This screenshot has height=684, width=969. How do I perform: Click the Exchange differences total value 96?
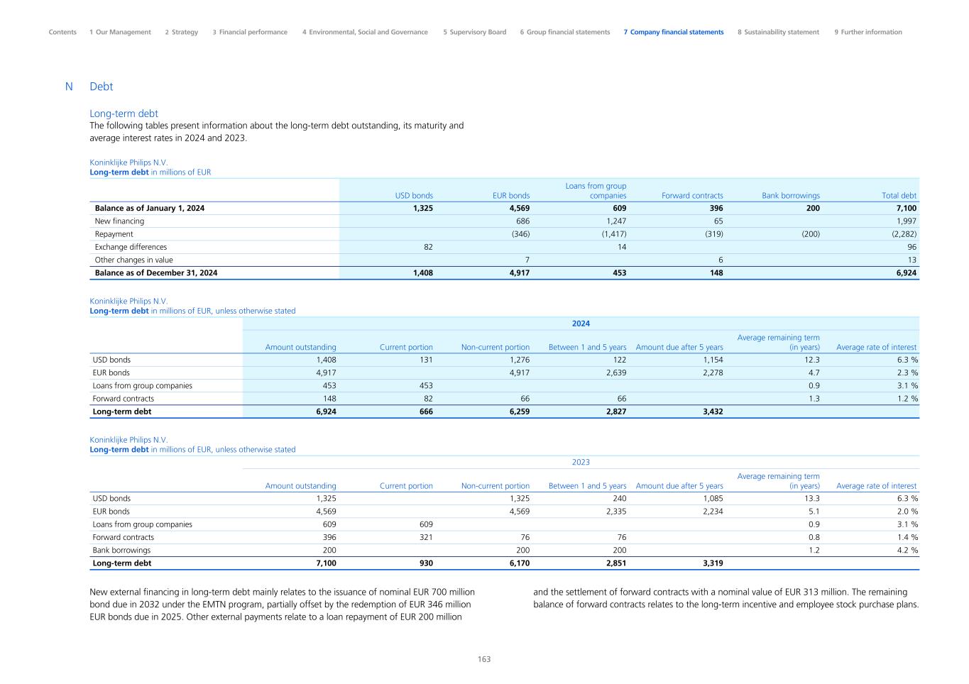911,247
